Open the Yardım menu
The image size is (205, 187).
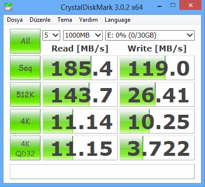pyautogui.click(x=88, y=20)
